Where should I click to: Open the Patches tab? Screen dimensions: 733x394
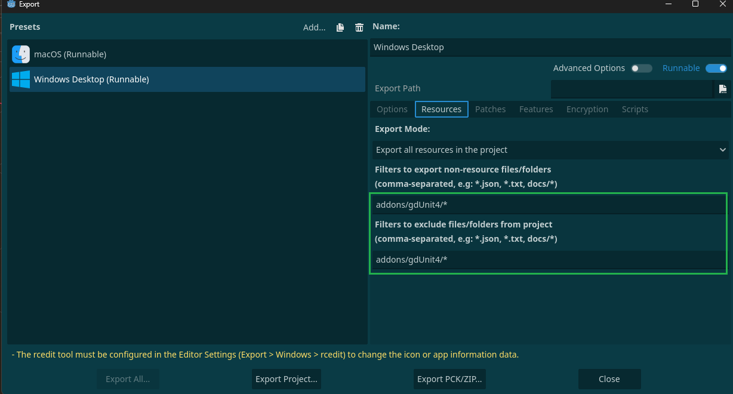490,109
